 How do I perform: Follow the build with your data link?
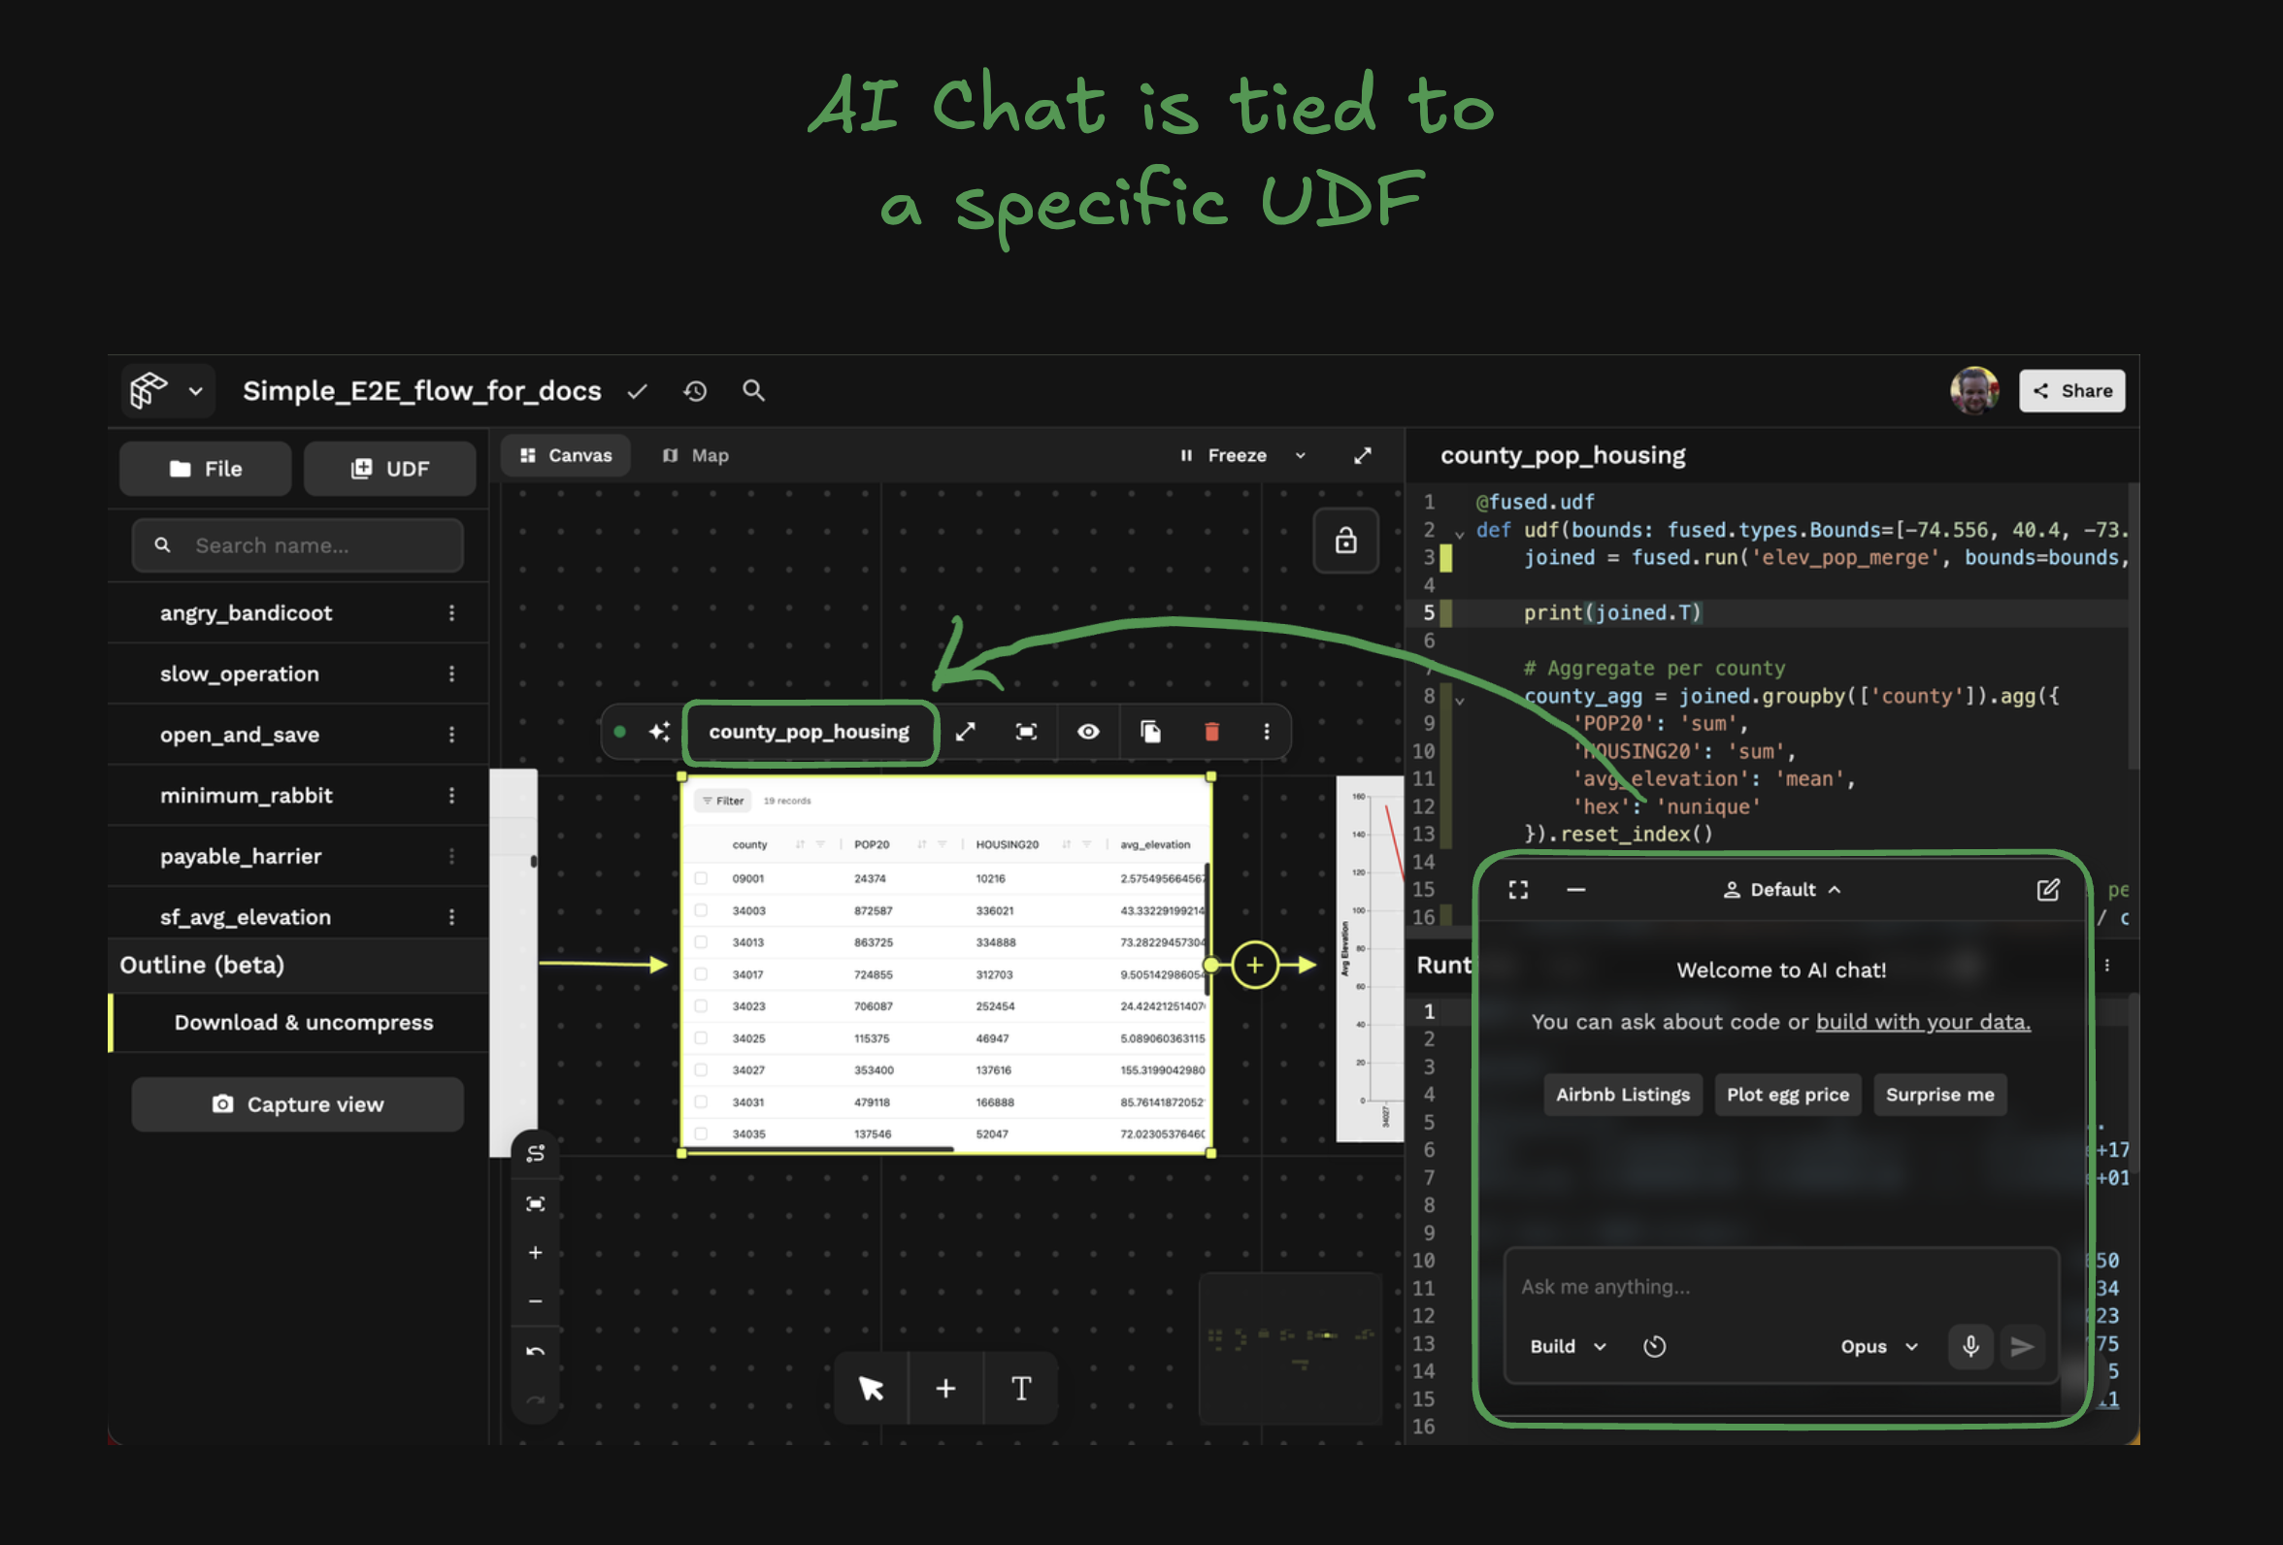coord(1923,1022)
